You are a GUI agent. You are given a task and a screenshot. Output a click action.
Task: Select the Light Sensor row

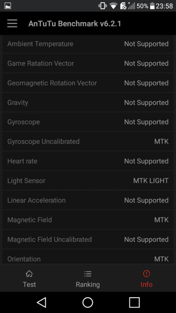pos(88,180)
